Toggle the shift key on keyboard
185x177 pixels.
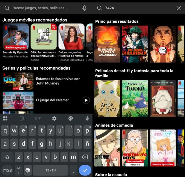(x=7, y=157)
